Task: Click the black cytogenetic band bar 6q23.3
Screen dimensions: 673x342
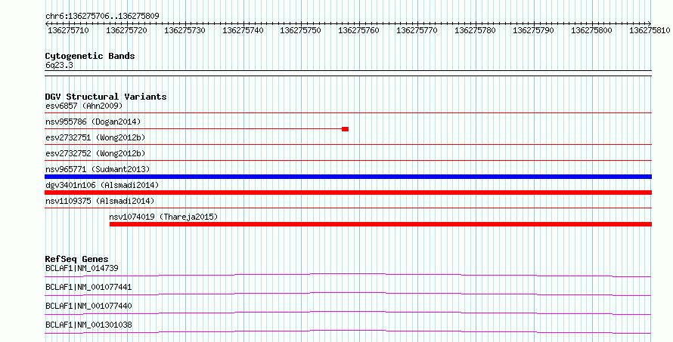Action: click(348, 73)
